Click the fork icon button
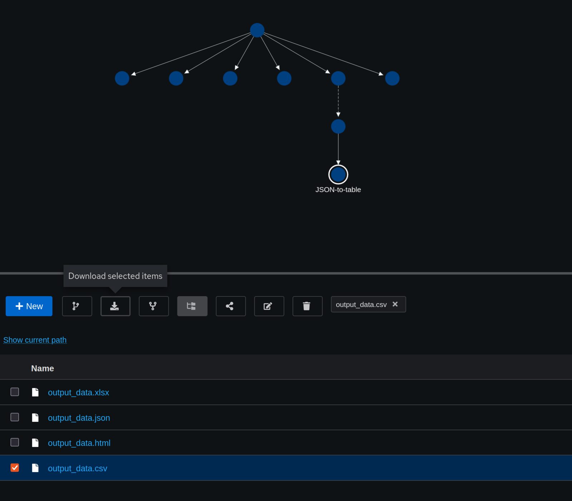 (x=154, y=306)
